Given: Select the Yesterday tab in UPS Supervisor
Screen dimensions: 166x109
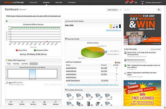Looking at the screenshot, I should point(16,64).
